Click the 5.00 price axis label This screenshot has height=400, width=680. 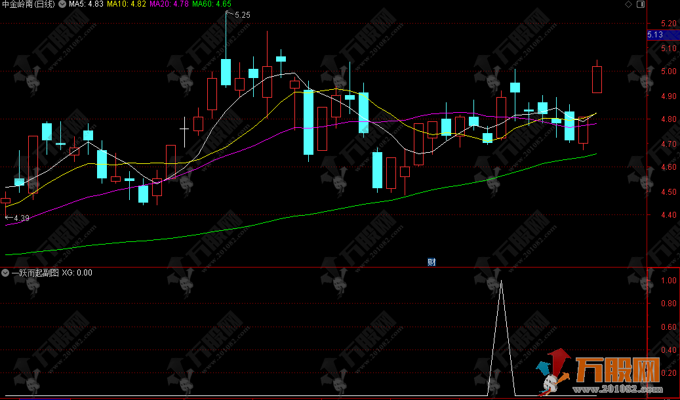pos(669,71)
